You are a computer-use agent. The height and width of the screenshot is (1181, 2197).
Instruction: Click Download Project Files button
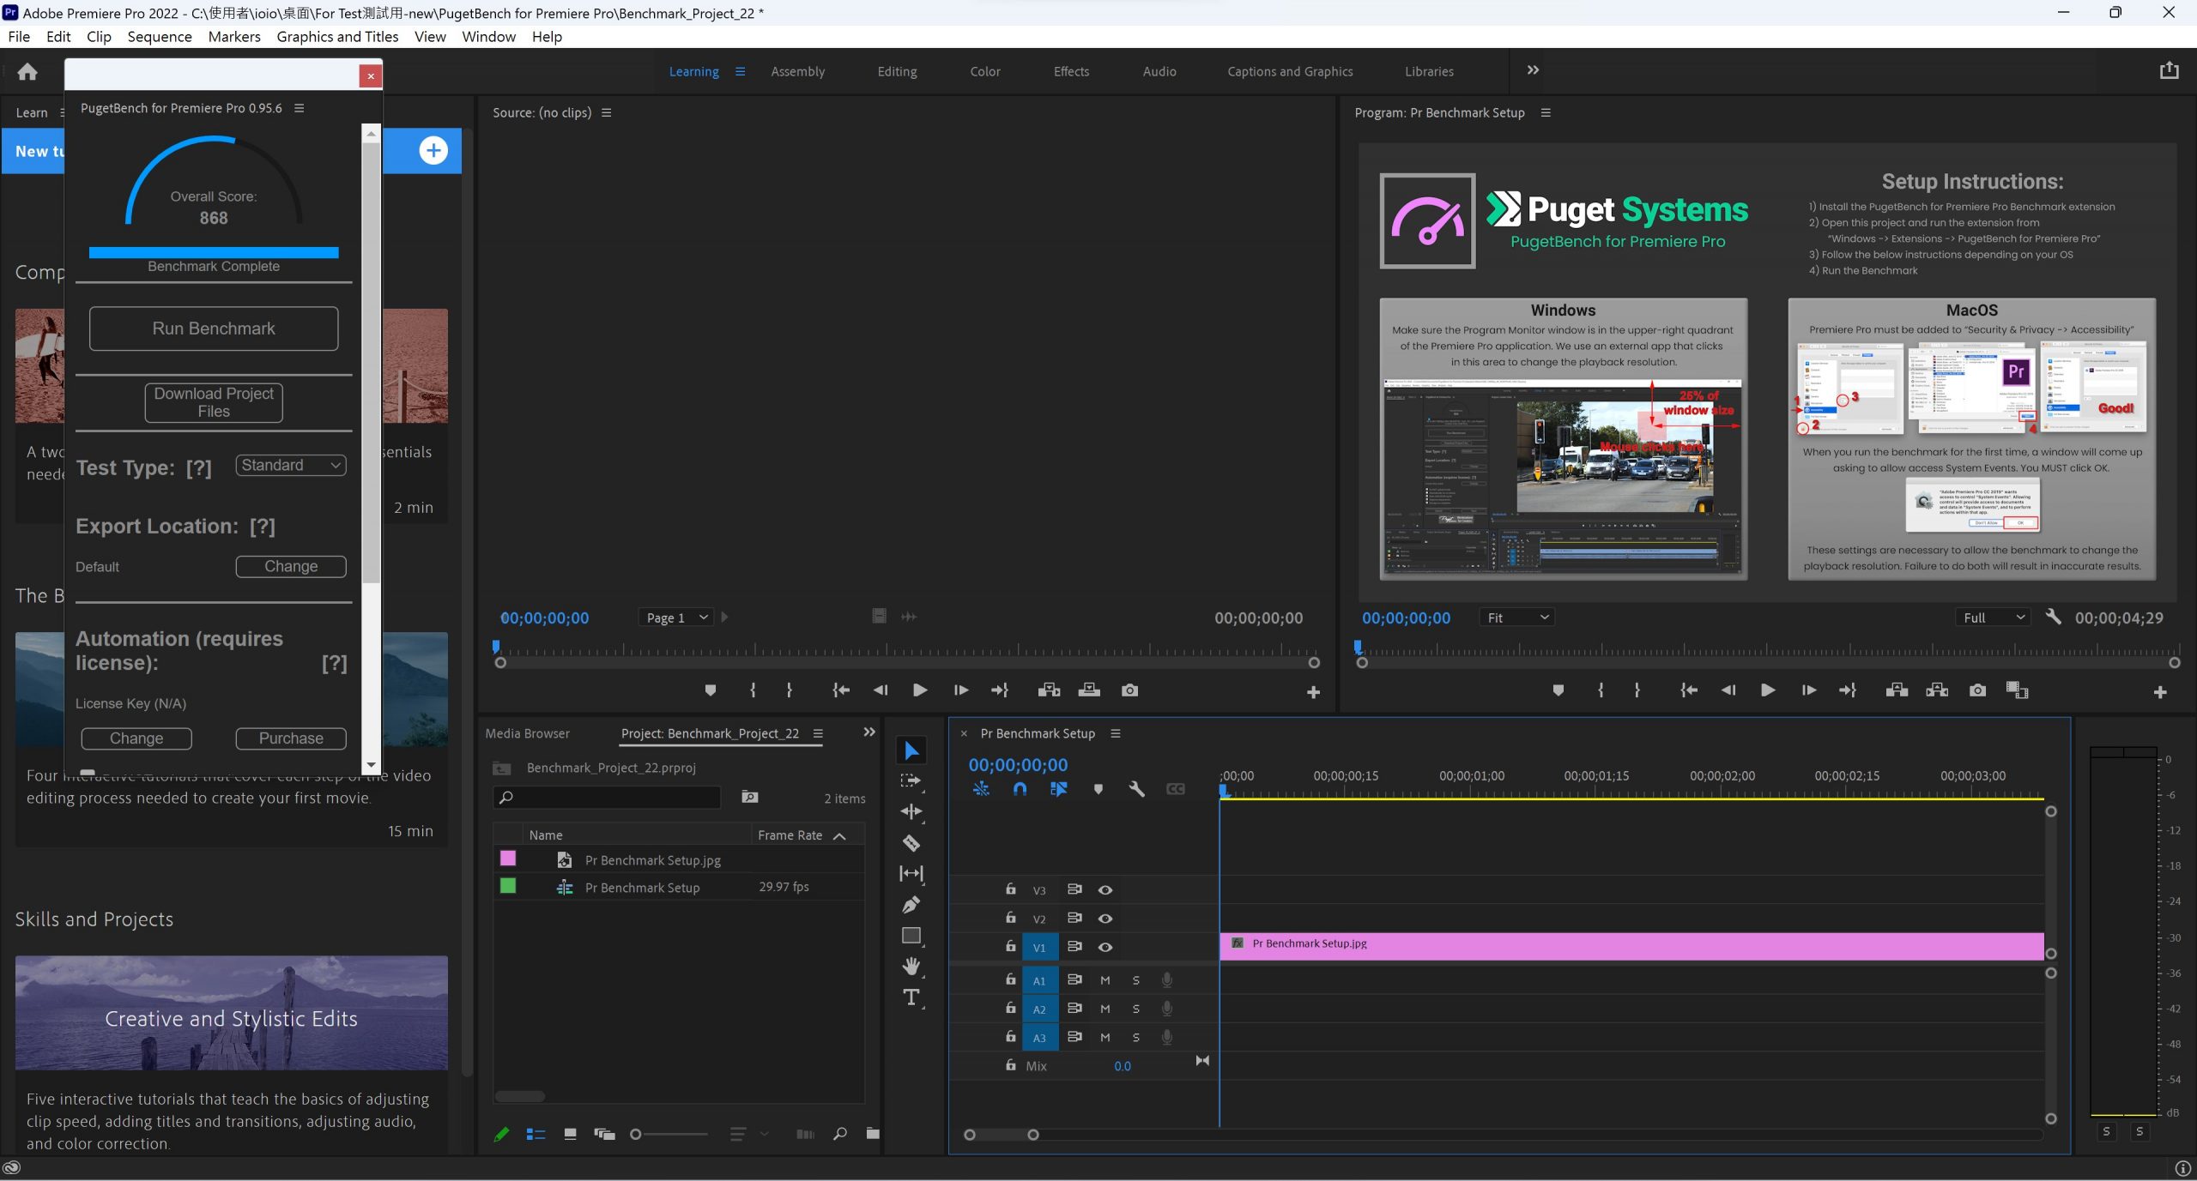pos(214,402)
